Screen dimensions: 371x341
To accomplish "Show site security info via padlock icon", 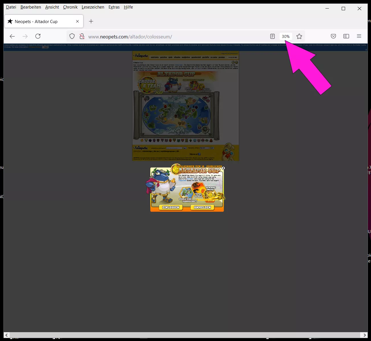I will pyautogui.click(x=82, y=36).
